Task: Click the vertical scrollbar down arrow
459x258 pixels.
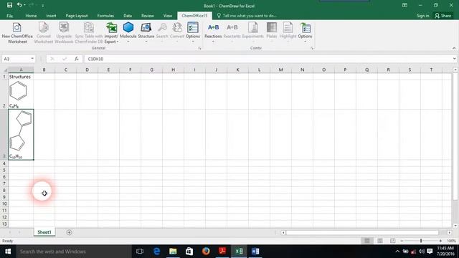Action: click(455, 226)
